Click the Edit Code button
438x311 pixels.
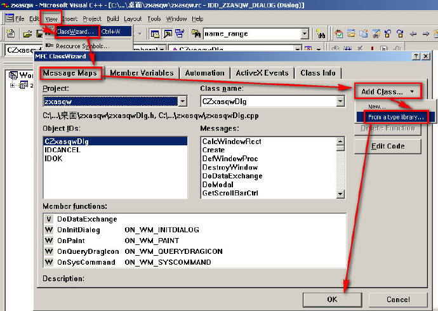click(388, 146)
